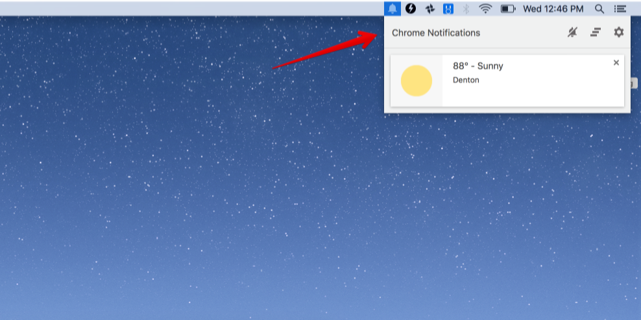Open the black lightning bolt menu bar icon
Viewport: 641px width, 320px height.
[x=411, y=8]
